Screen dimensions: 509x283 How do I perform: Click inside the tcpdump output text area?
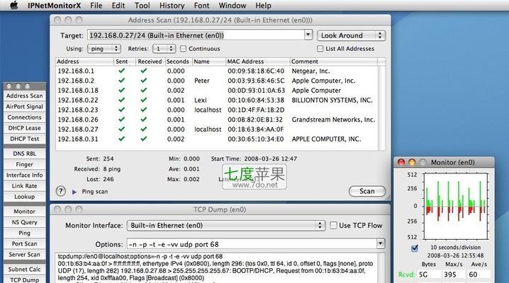click(216, 268)
